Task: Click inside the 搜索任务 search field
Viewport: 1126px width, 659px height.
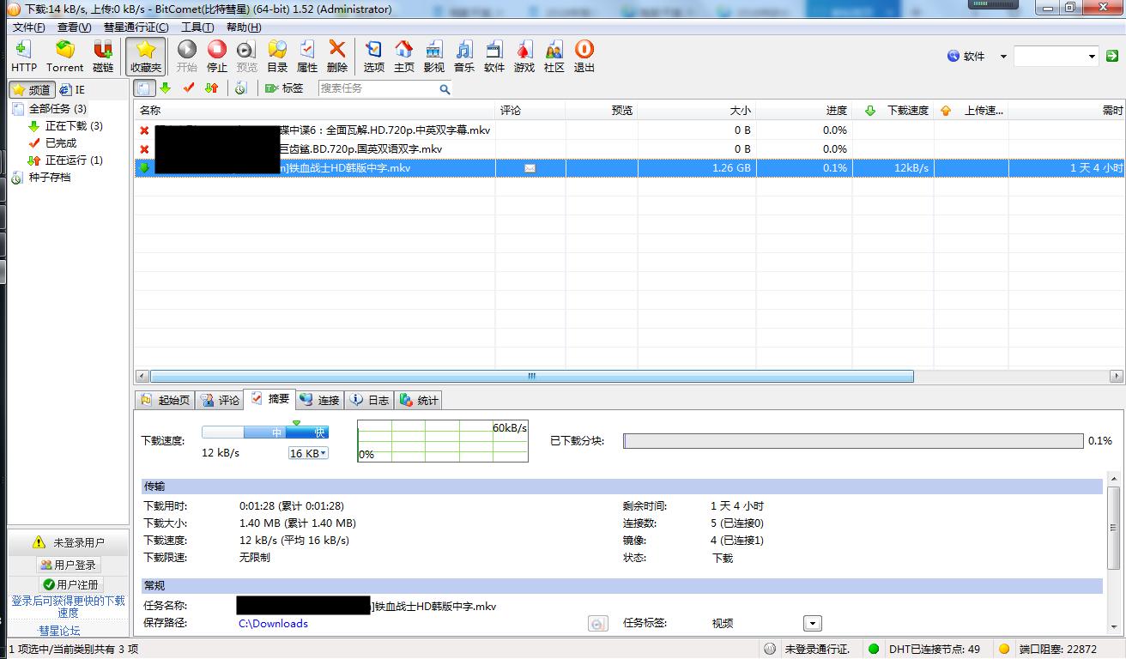Action: pyautogui.click(x=378, y=88)
